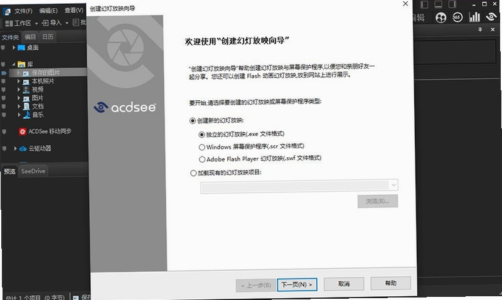Switch to the 文件夹 tab

point(10,38)
